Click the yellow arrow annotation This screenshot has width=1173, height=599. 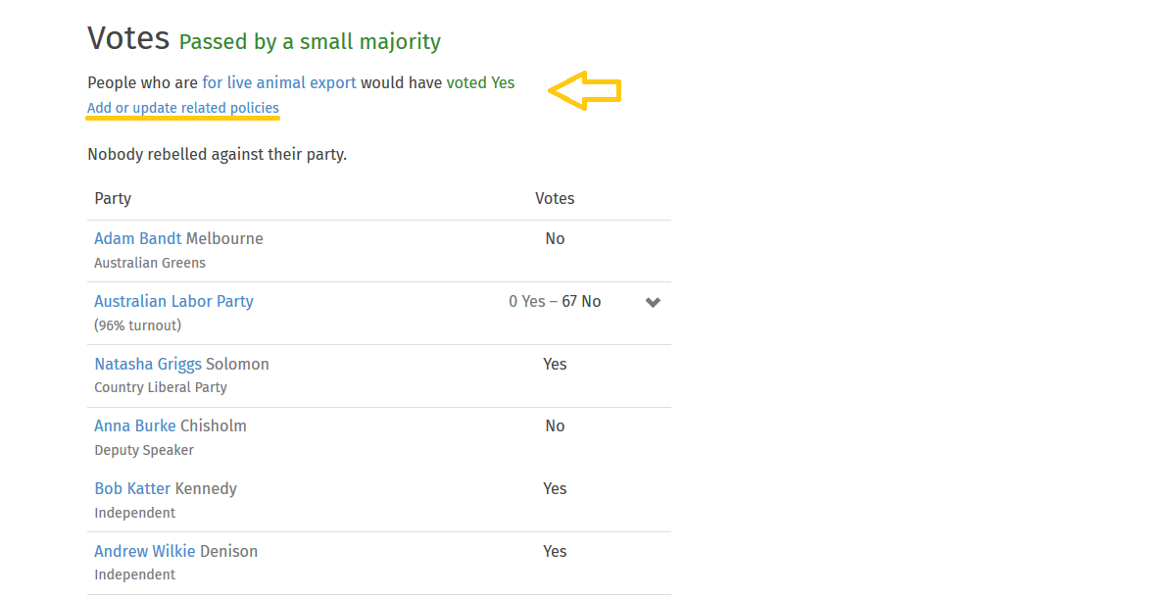coord(585,90)
